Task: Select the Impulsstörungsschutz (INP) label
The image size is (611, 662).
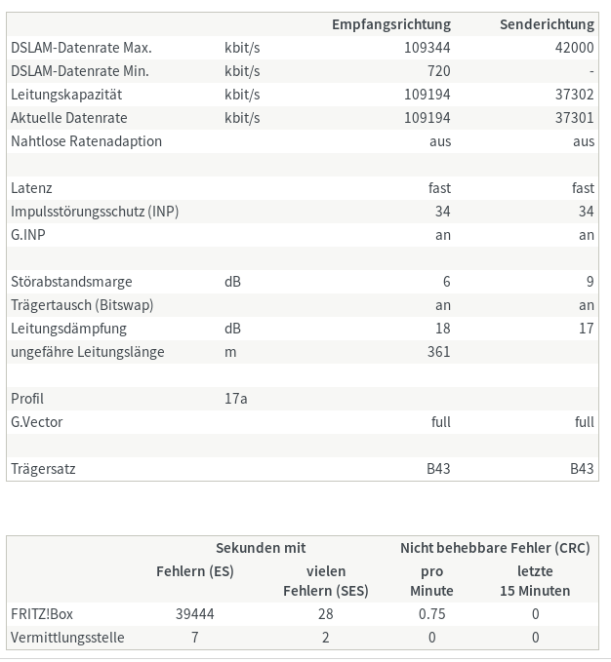Action: pos(95,212)
